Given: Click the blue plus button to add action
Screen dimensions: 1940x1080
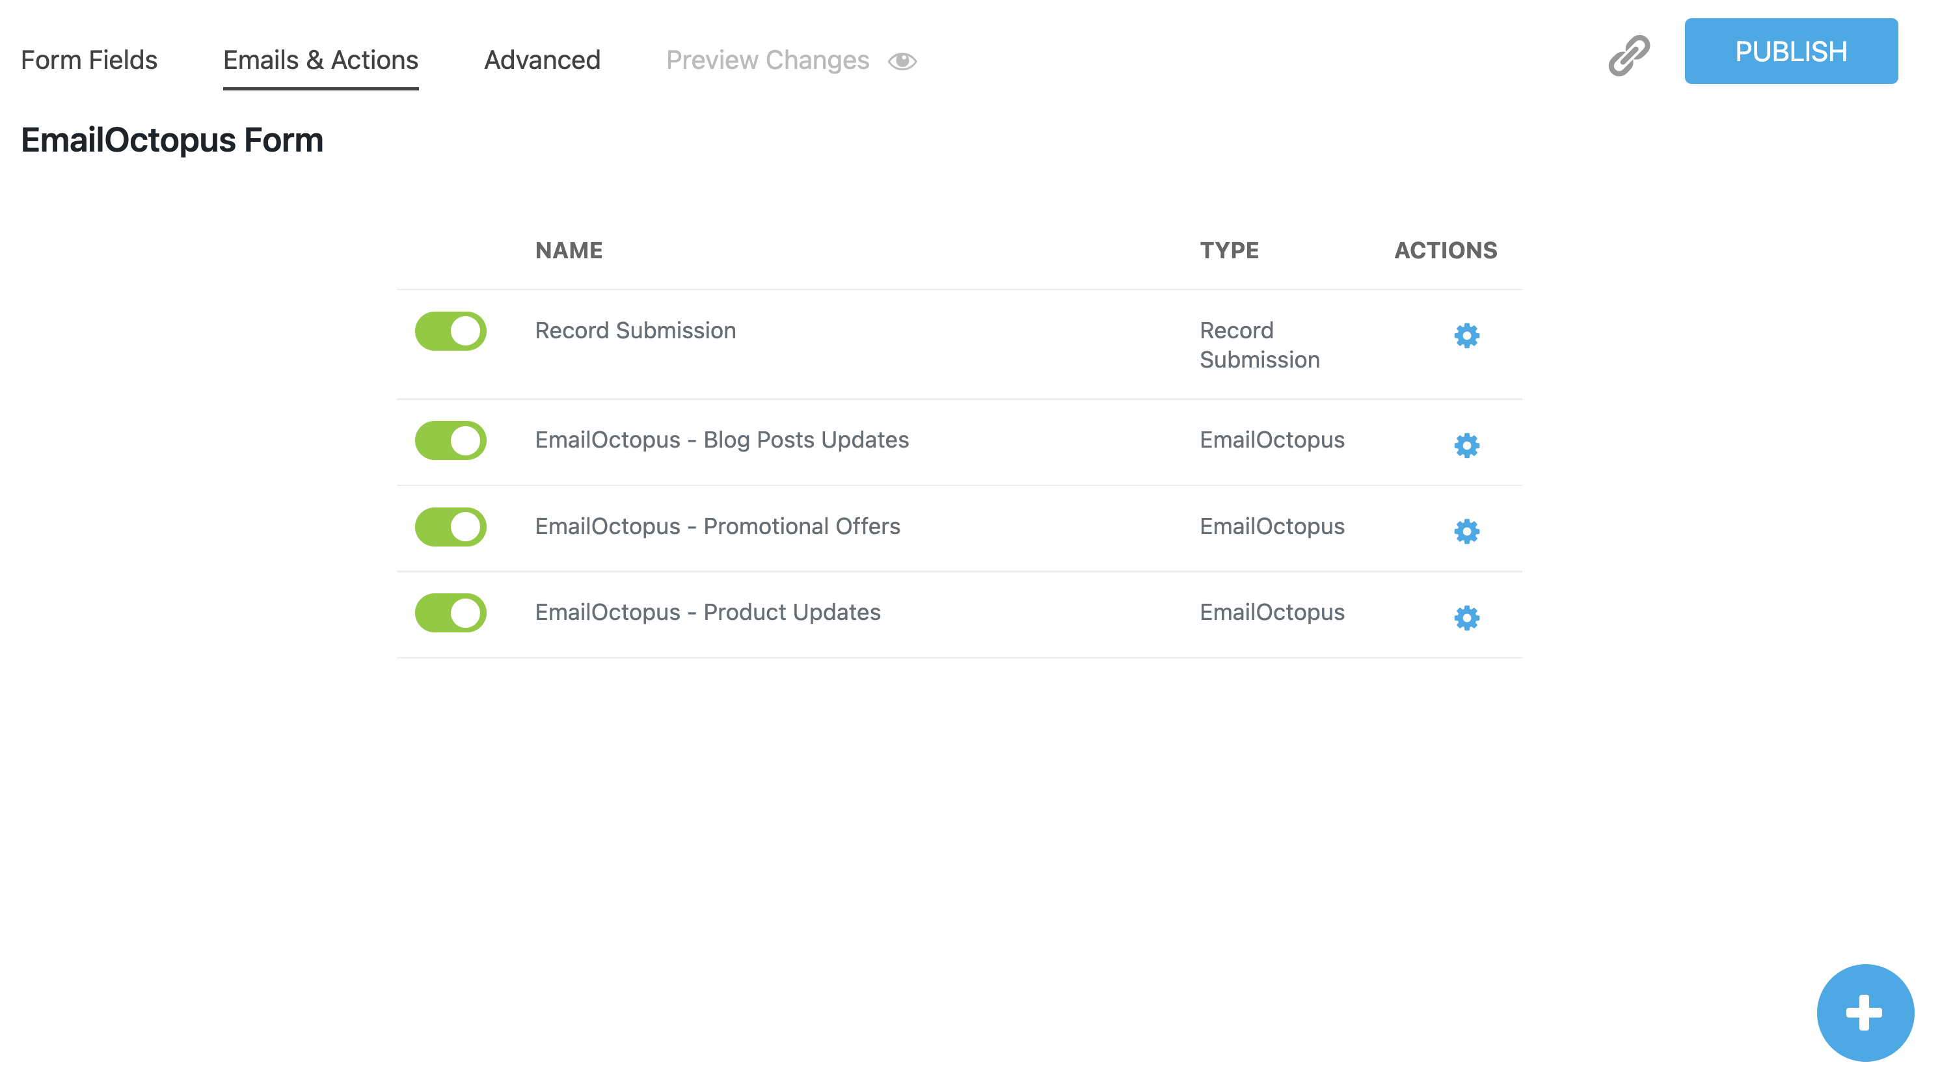Looking at the screenshot, I should [1864, 1012].
